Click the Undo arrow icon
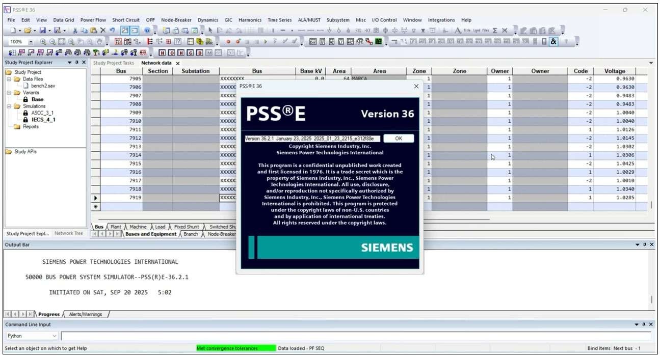660x357 pixels. [x=112, y=31]
